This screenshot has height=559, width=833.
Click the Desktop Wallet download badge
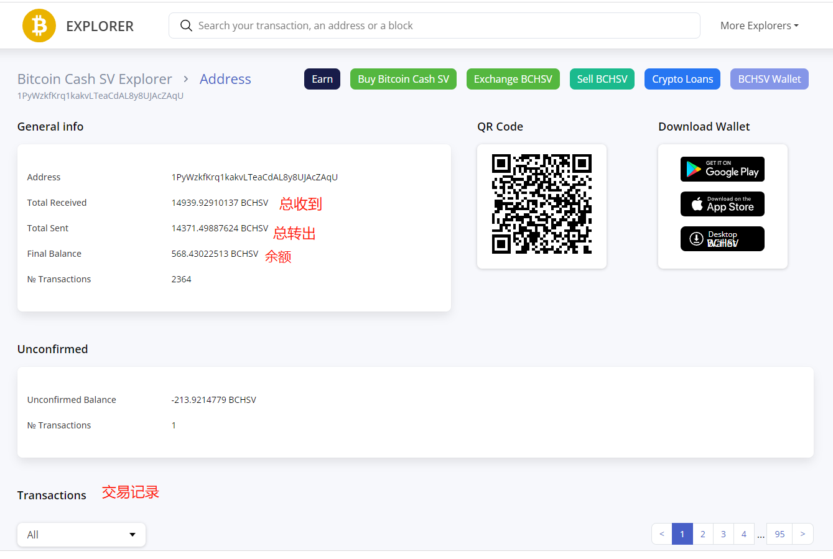[x=722, y=239]
